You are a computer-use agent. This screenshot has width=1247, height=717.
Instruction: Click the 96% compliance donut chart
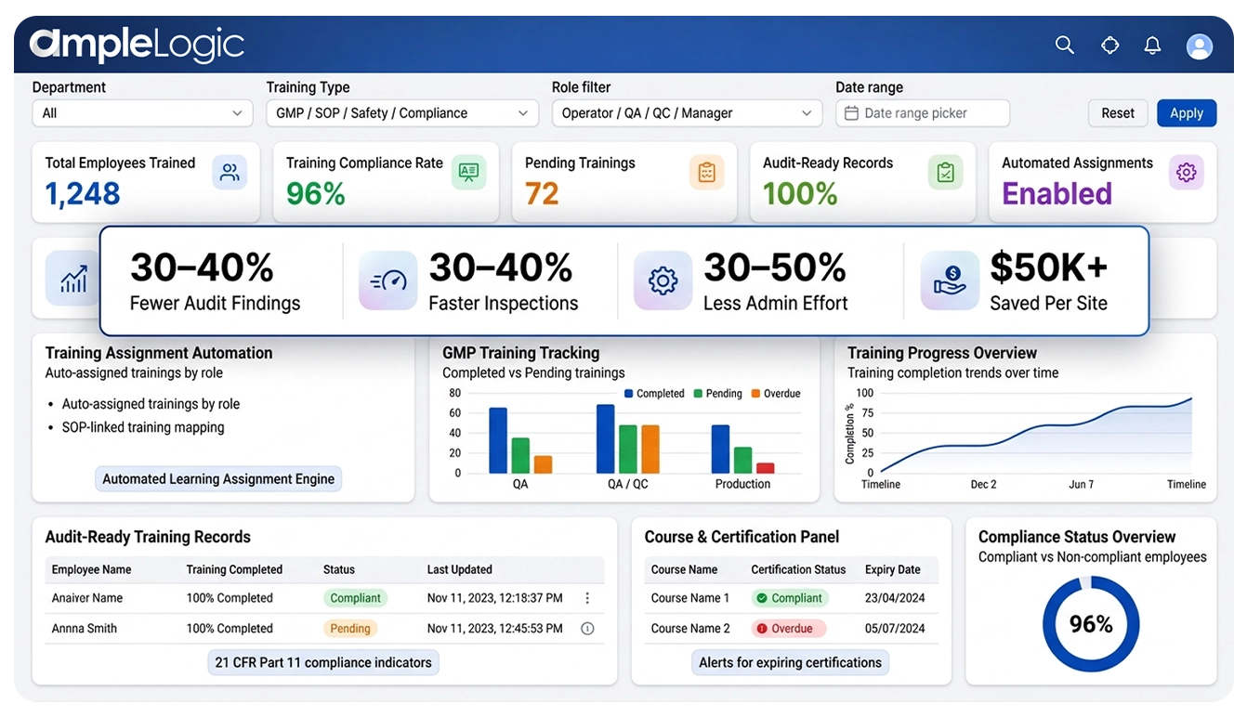click(x=1090, y=624)
